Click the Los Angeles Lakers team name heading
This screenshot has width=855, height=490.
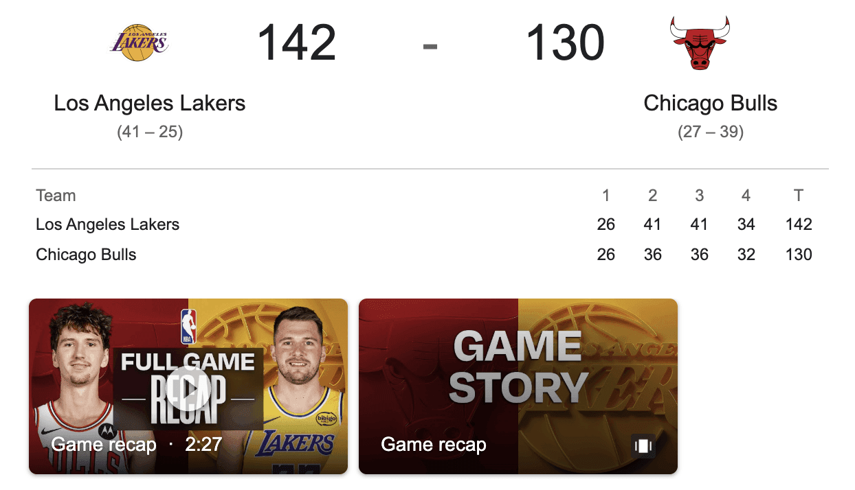pyautogui.click(x=150, y=104)
